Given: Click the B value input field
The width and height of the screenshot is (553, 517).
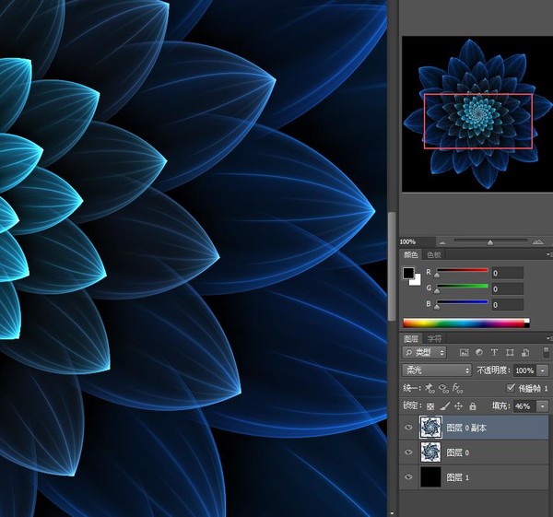Looking at the screenshot, I should point(508,305).
